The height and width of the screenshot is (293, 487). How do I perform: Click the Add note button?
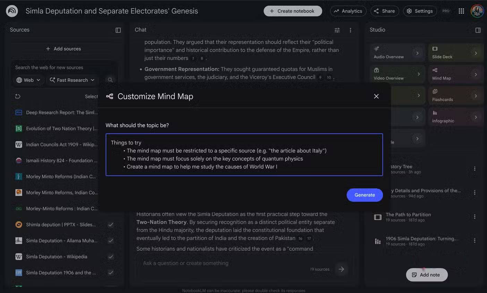click(427, 275)
